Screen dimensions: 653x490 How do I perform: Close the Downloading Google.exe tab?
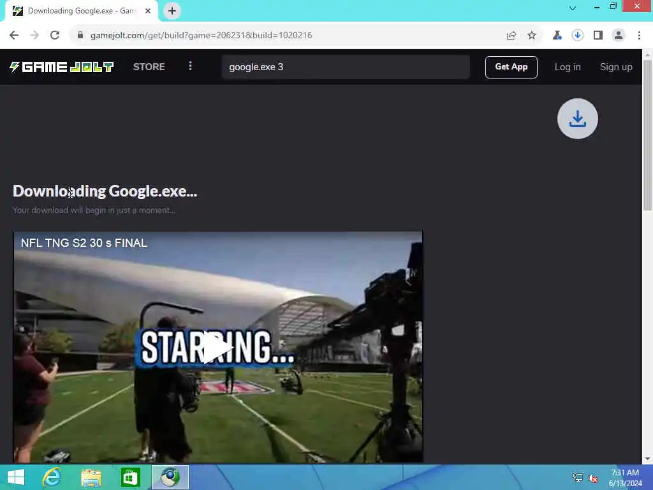(x=148, y=11)
